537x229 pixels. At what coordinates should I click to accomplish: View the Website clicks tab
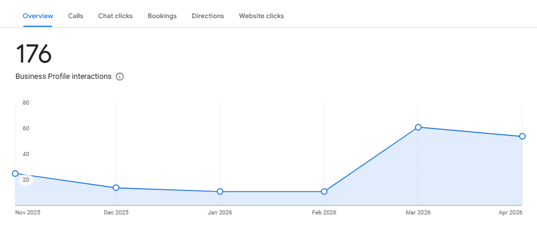(x=261, y=16)
